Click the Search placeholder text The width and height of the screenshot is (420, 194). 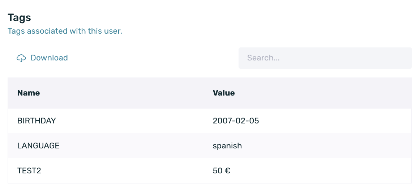[x=263, y=58]
